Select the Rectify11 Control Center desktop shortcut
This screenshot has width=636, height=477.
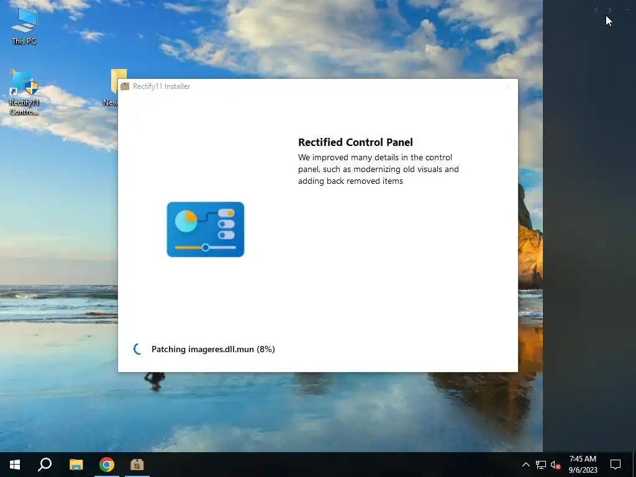click(24, 93)
